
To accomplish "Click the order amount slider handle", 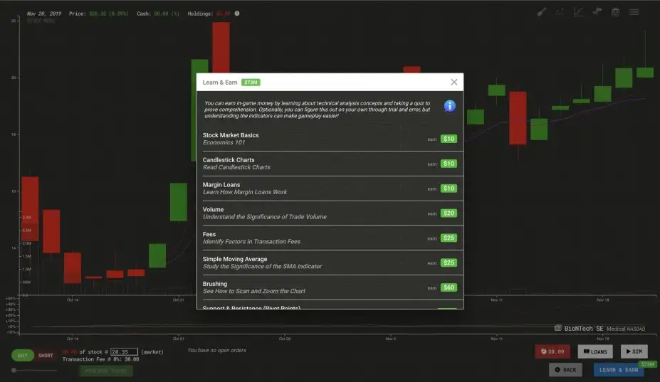I will [14, 370].
